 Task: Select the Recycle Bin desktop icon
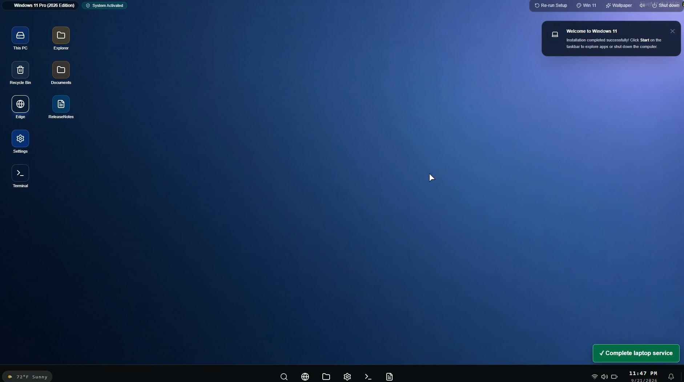(20, 73)
